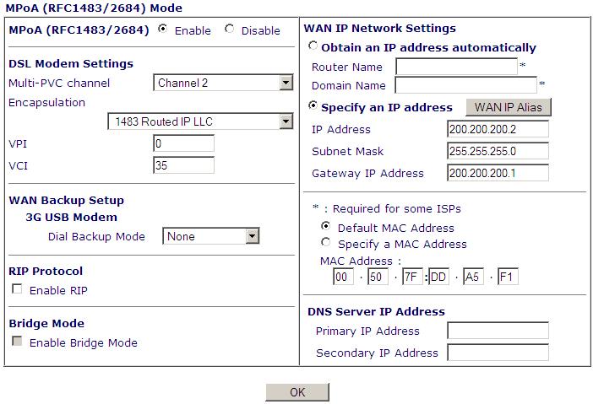Open the Multi-PVC channel dropdown

224,83
